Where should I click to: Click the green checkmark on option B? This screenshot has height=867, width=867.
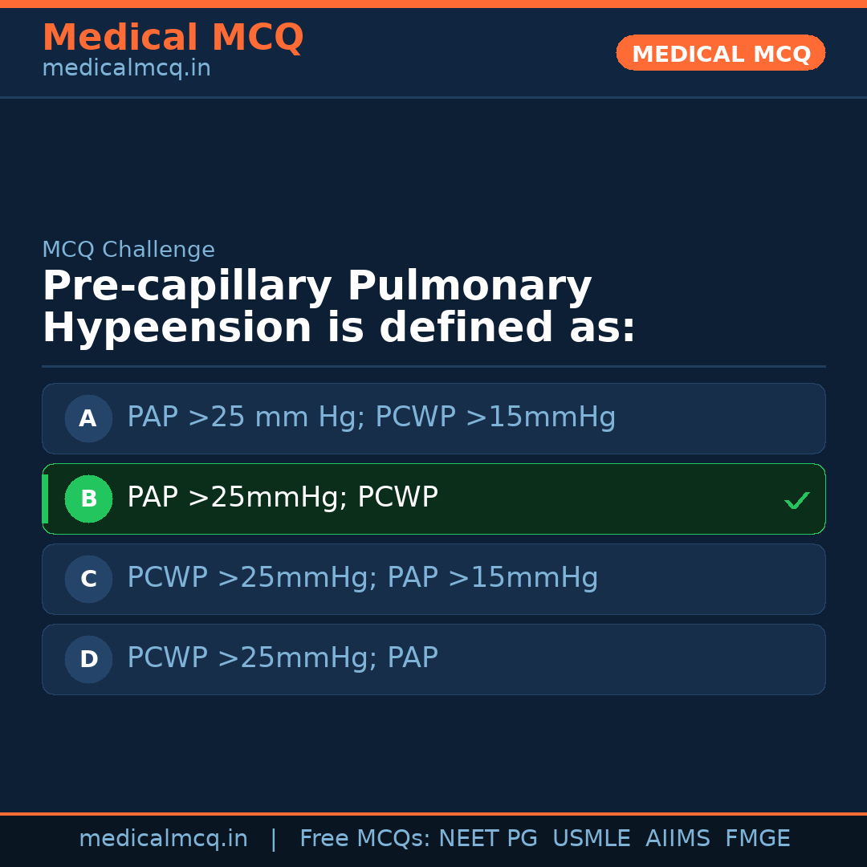pos(796,500)
